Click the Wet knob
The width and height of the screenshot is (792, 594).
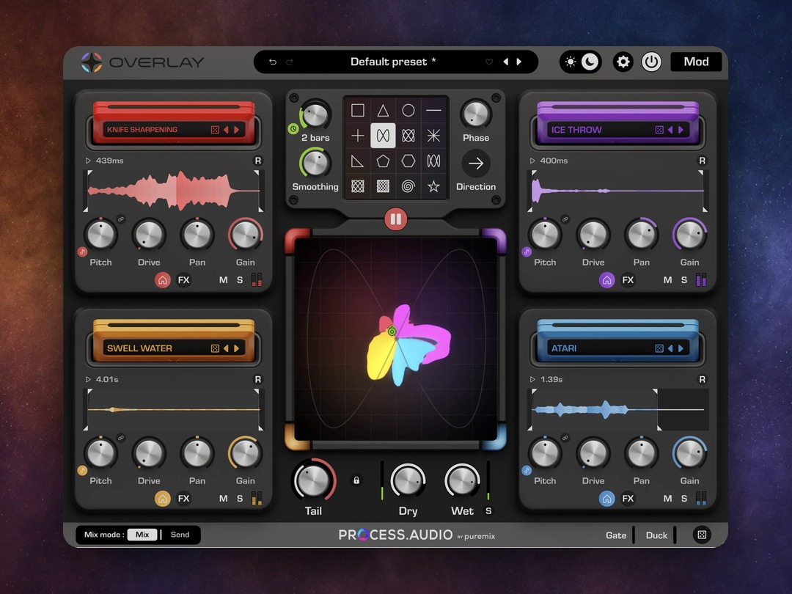point(462,480)
